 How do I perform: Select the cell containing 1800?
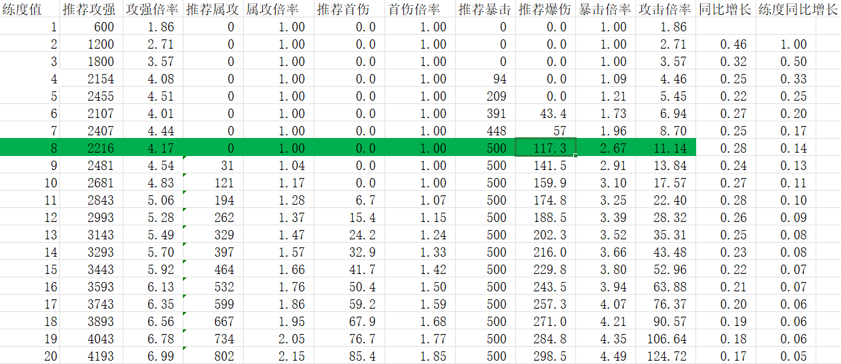(x=91, y=62)
